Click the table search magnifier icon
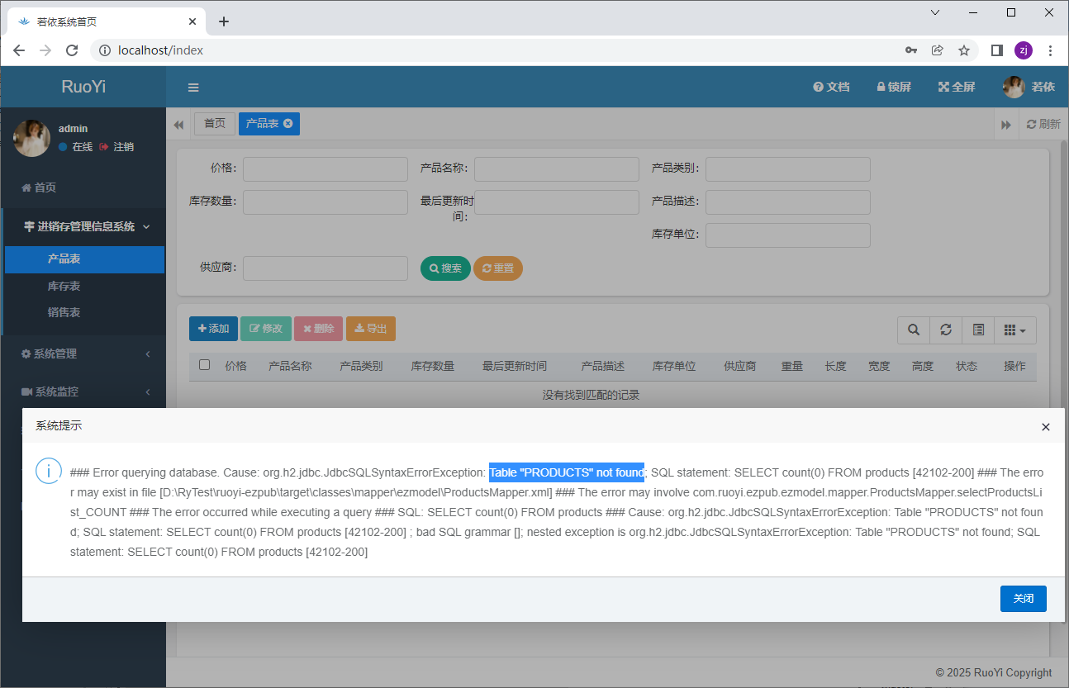 [914, 330]
